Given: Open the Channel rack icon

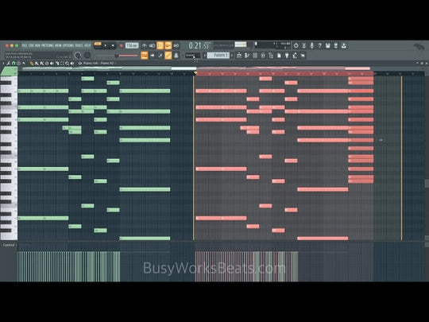Looking at the screenshot, I should click(255, 56).
